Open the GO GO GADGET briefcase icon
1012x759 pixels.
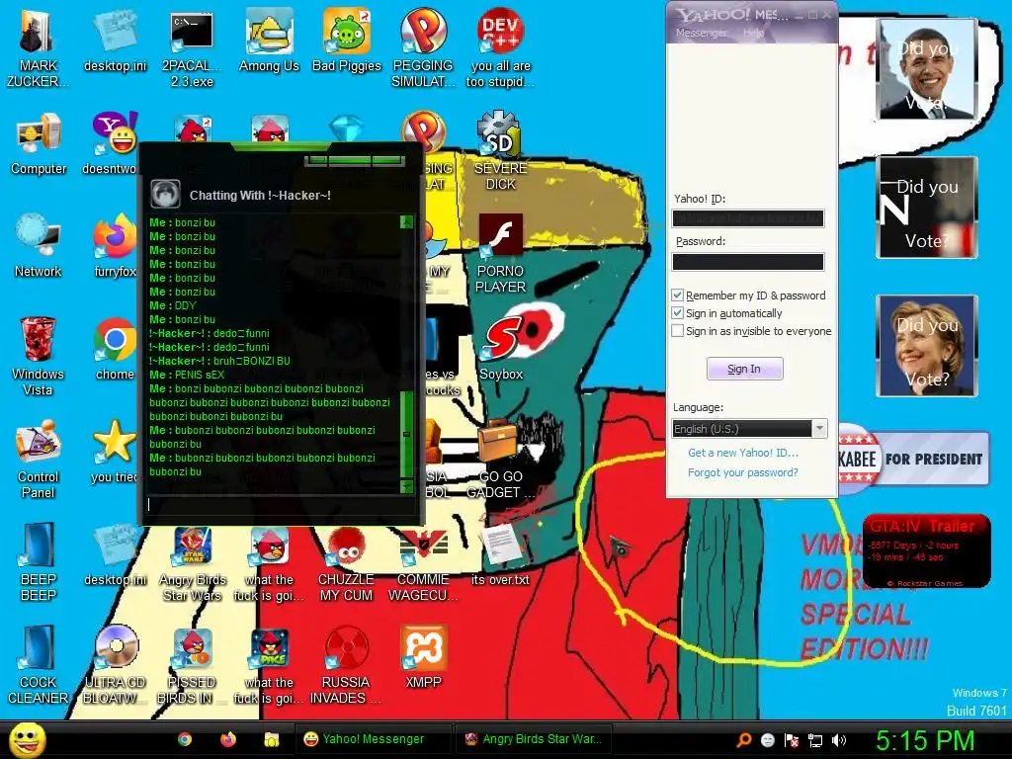coord(500,459)
